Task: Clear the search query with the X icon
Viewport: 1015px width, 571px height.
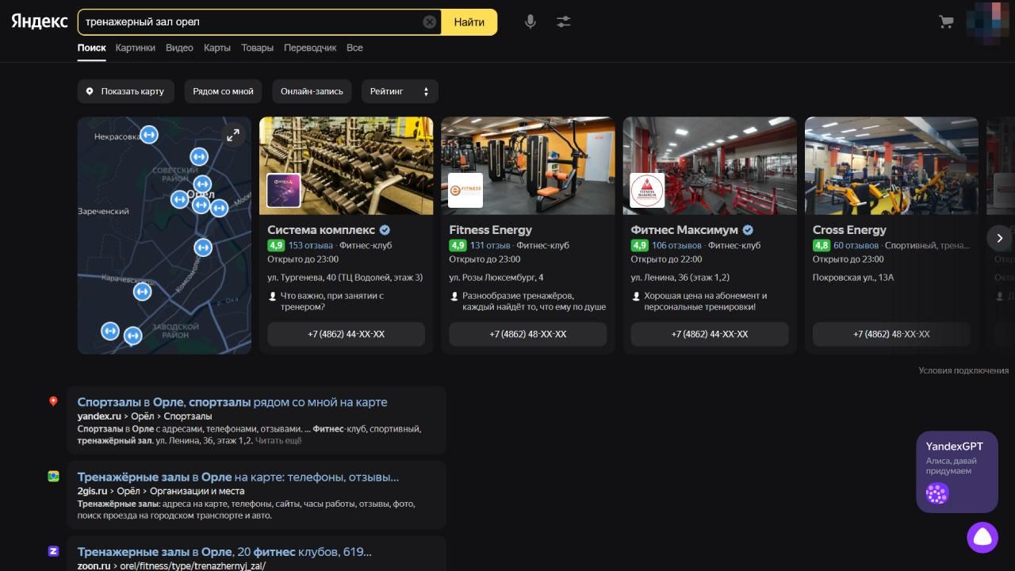Action: tap(429, 21)
